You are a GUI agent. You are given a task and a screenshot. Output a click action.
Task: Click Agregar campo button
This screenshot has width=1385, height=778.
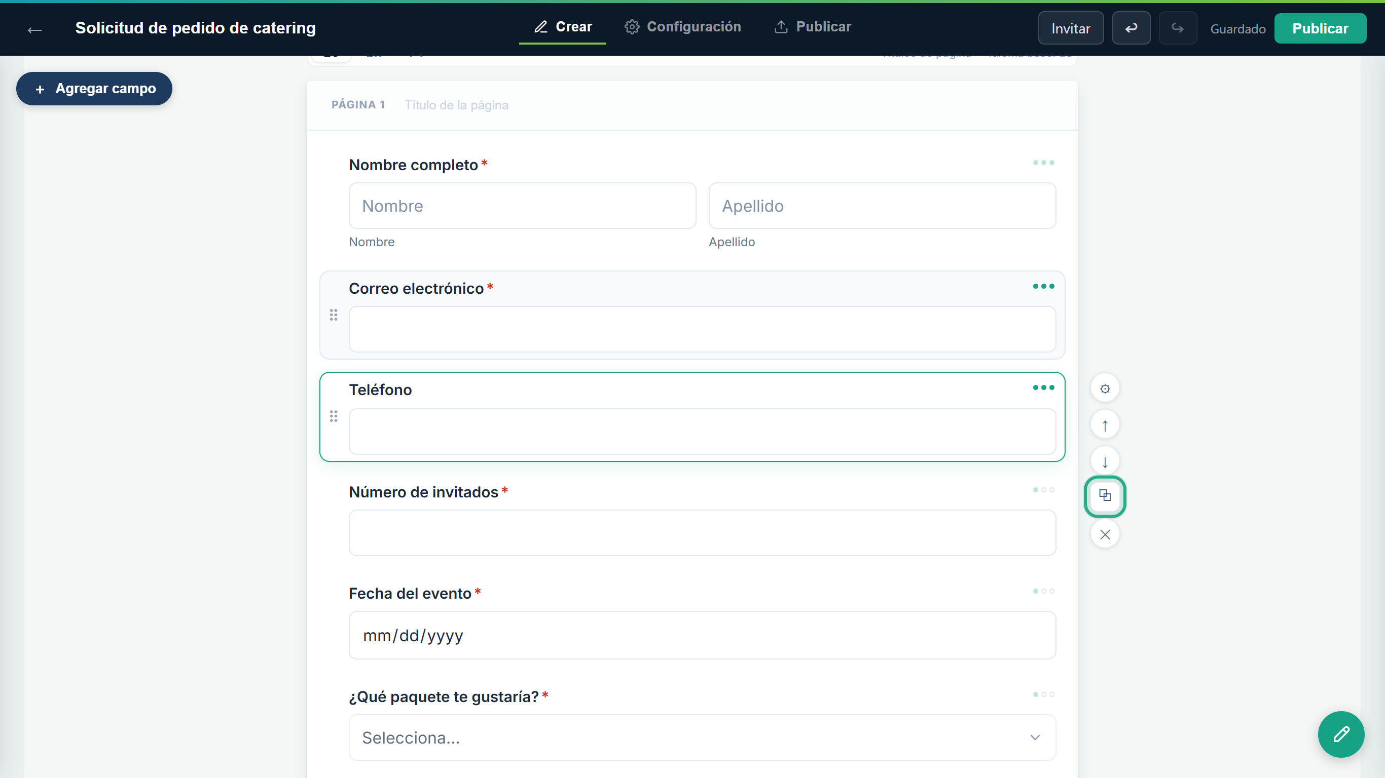(94, 89)
